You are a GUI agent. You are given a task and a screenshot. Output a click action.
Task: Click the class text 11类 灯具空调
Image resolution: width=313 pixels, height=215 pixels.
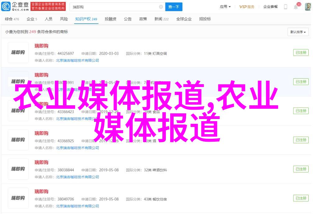click(155, 53)
